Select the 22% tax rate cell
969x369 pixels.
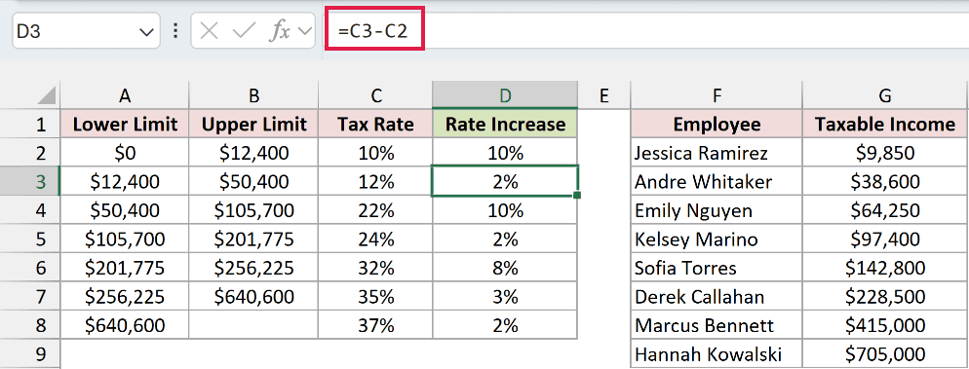click(375, 210)
